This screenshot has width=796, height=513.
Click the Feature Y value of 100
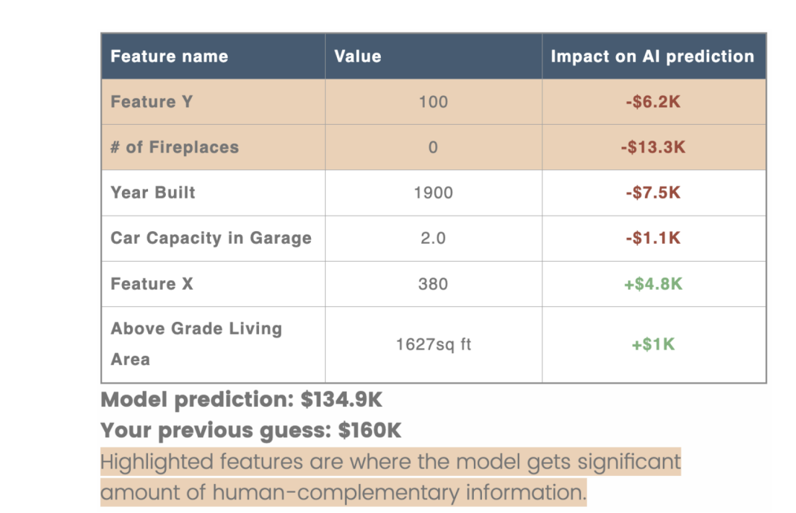click(433, 102)
